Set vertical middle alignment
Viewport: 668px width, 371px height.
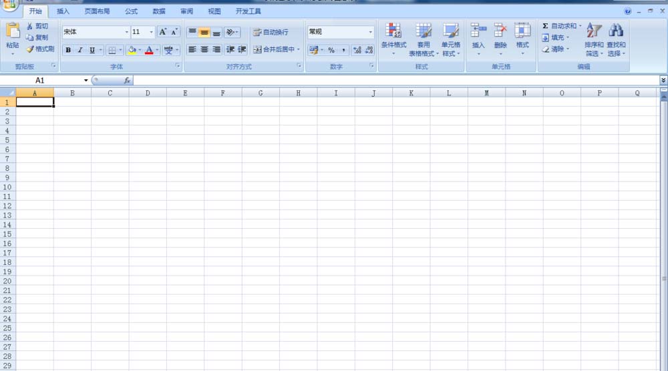point(204,32)
